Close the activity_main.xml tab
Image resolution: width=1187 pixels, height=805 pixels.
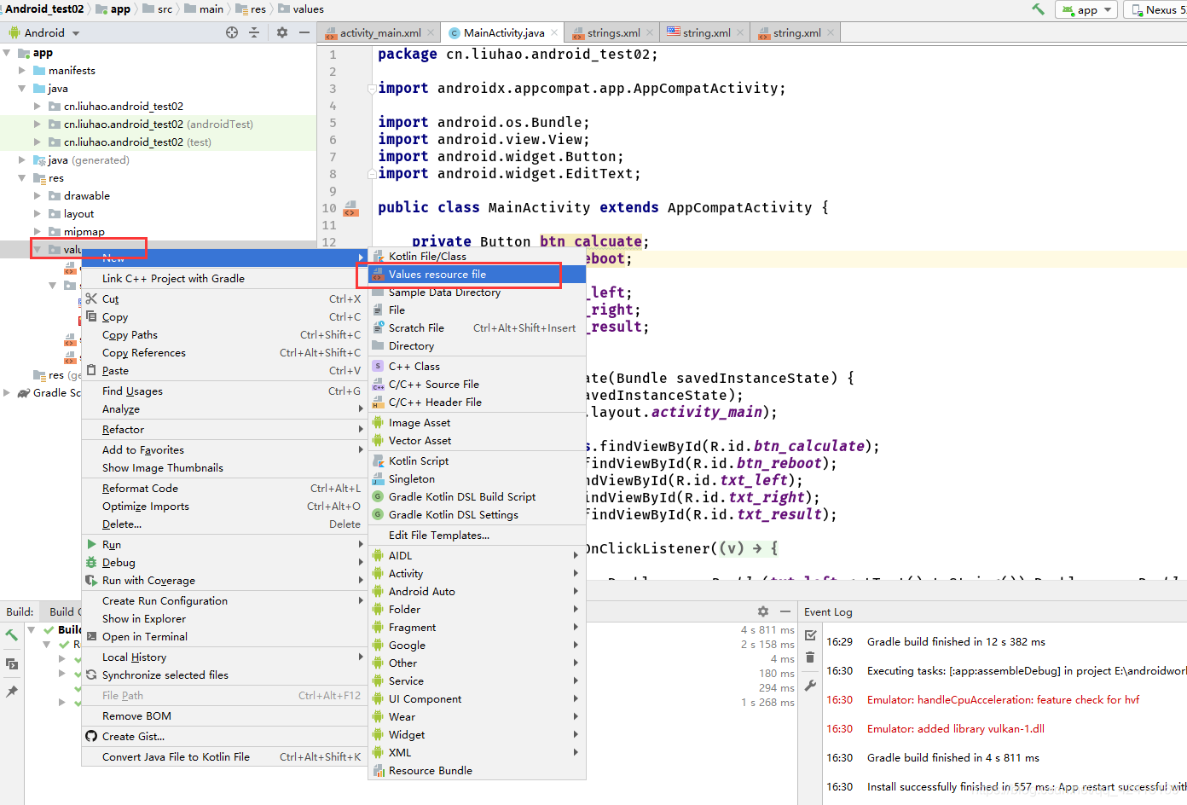click(431, 32)
